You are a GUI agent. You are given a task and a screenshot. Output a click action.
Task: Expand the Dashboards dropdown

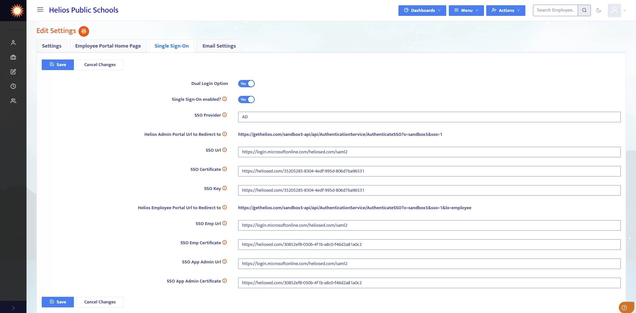click(422, 10)
